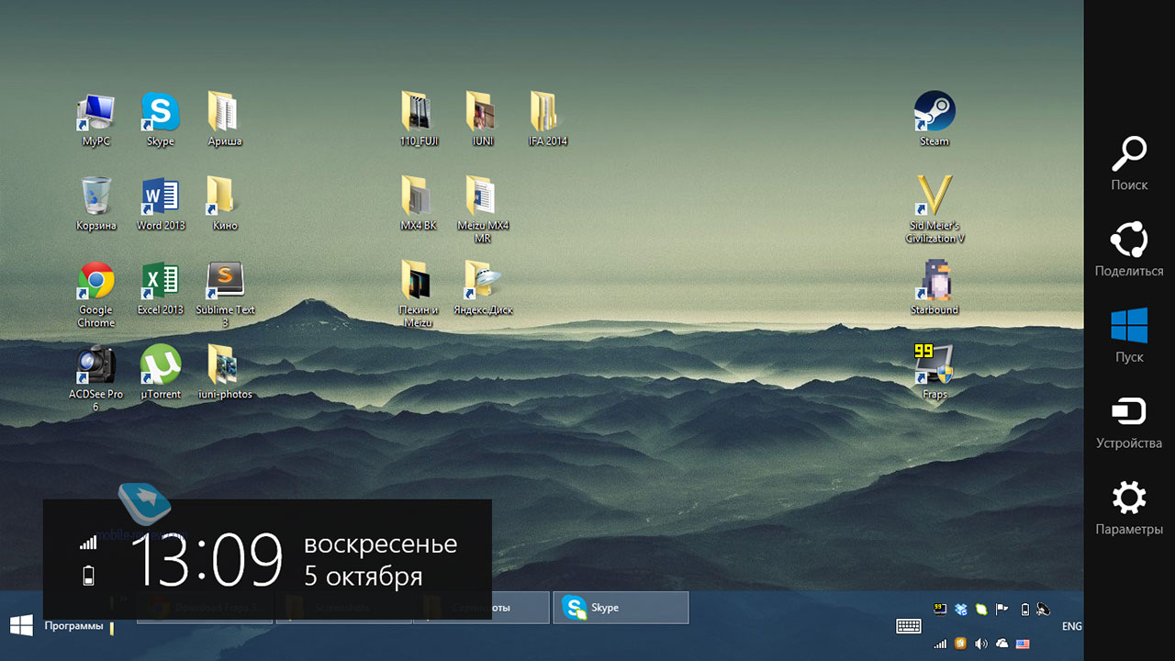Open the Устройства devices charm

pyautogui.click(x=1129, y=421)
